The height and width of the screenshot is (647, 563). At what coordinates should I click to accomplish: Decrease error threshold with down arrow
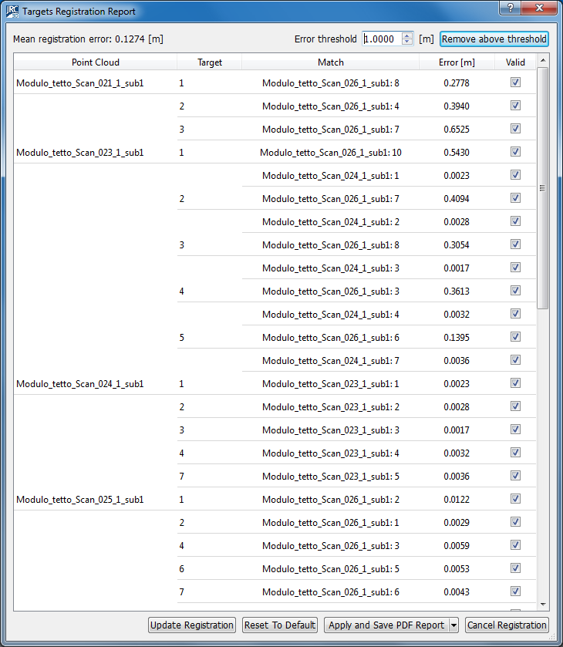[407, 42]
